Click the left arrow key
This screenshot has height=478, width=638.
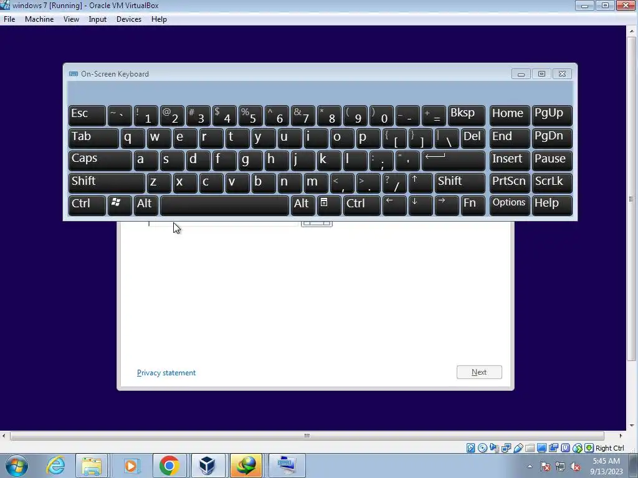[394, 205]
